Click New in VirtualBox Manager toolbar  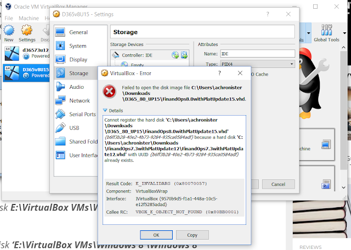point(9,33)
